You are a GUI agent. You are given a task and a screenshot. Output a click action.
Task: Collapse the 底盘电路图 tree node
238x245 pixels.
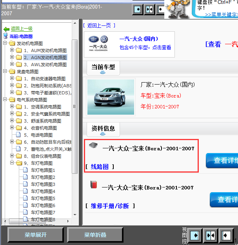coord(5,71)
